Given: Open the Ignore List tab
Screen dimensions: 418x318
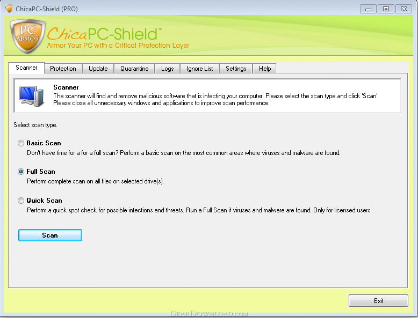Looking at the screenshot, I should 200,69.
